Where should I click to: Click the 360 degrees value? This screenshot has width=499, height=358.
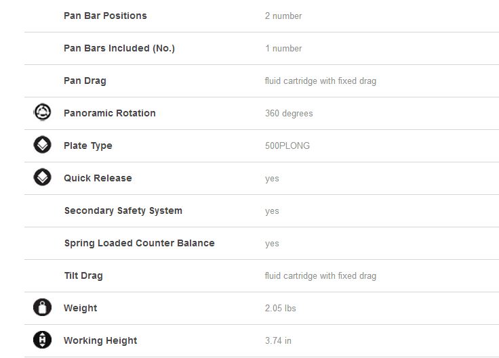(289, 114)
